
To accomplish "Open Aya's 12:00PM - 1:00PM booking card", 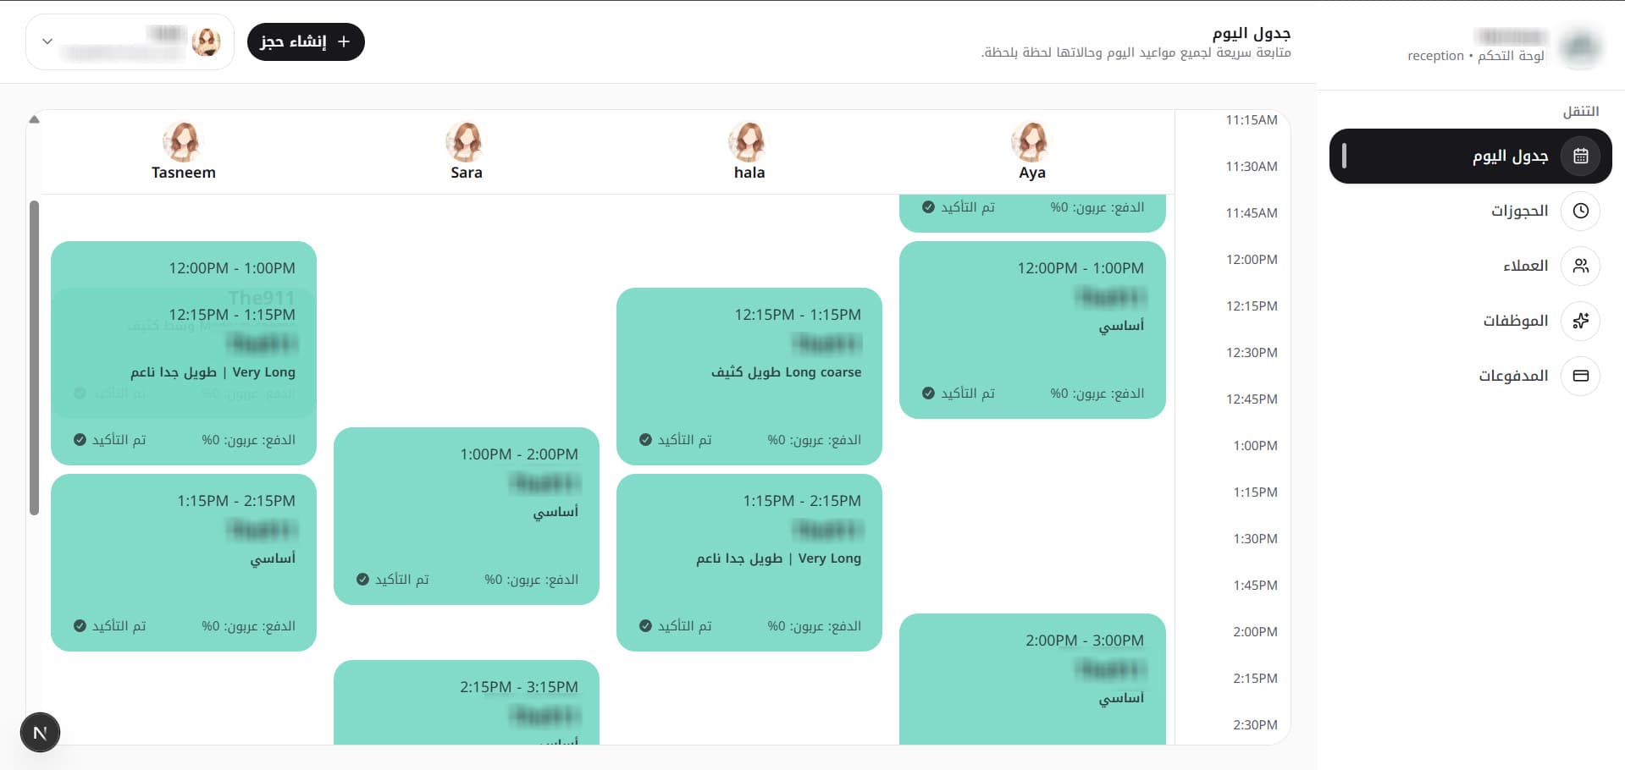I will 1032,330.
